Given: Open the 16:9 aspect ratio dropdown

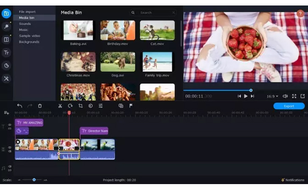Looking at the screenshot, I should (x=272, y=96).
